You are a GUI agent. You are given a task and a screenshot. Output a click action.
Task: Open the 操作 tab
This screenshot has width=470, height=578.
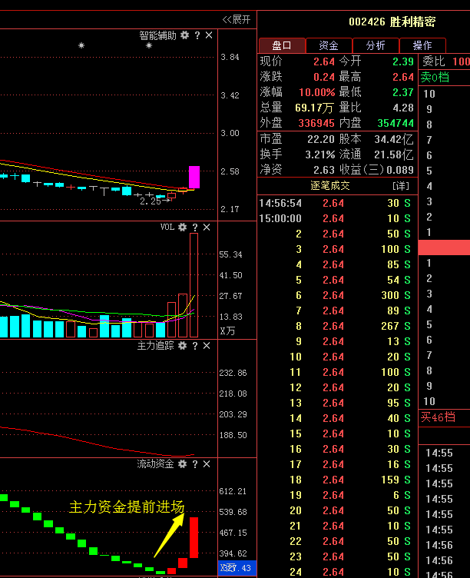coord(422,46)
